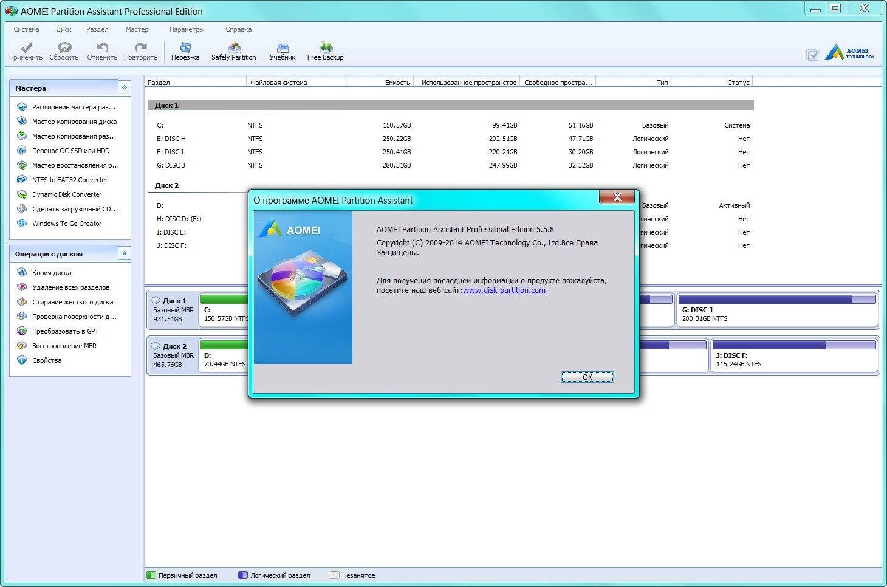Select Диск 1 block in disk map

coord(173,309)
